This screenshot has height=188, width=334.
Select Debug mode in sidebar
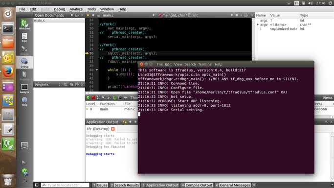tap(24, 63)
